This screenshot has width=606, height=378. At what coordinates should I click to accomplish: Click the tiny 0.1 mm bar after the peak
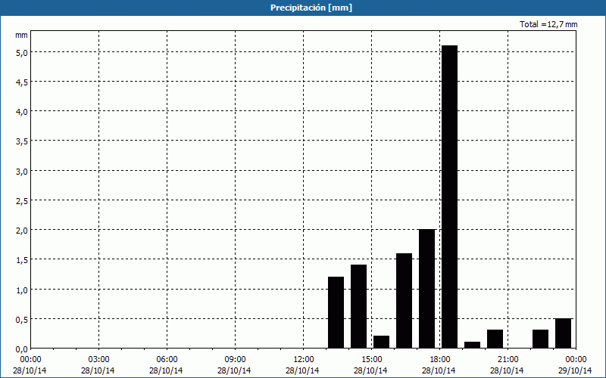coord(472,345)
